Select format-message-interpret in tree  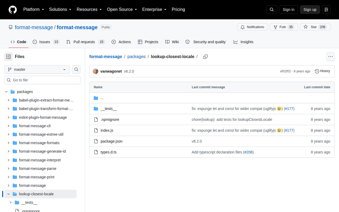pyautogui.click(x=40, y=160)
